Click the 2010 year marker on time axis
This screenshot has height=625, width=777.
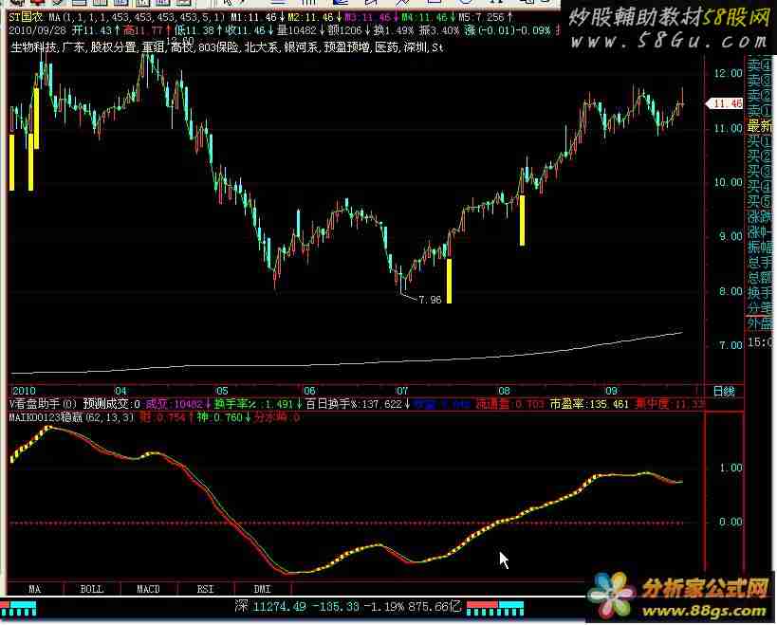[x=25, y=392]
